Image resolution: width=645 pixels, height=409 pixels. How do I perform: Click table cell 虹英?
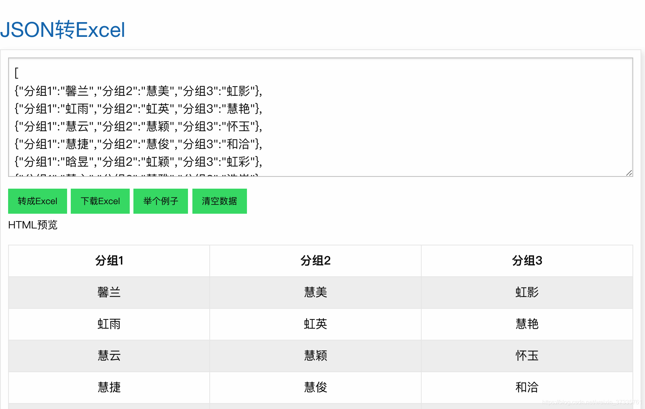coord(315,324)
